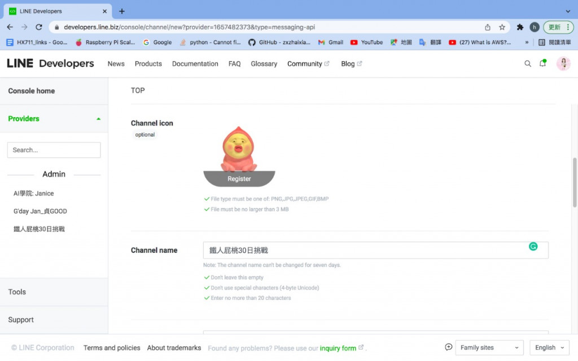
Task: Go forward in browser history
Action: [24, 27]
